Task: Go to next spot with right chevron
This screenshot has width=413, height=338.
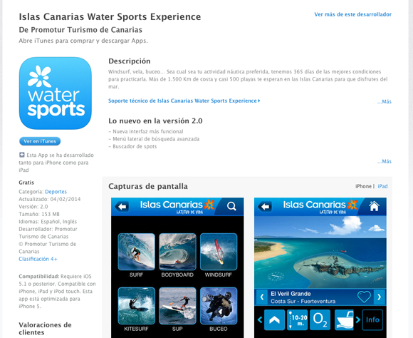Action: click(x=379, y=297)
